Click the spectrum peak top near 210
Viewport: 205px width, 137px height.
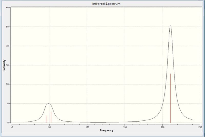tap(170, 25)
